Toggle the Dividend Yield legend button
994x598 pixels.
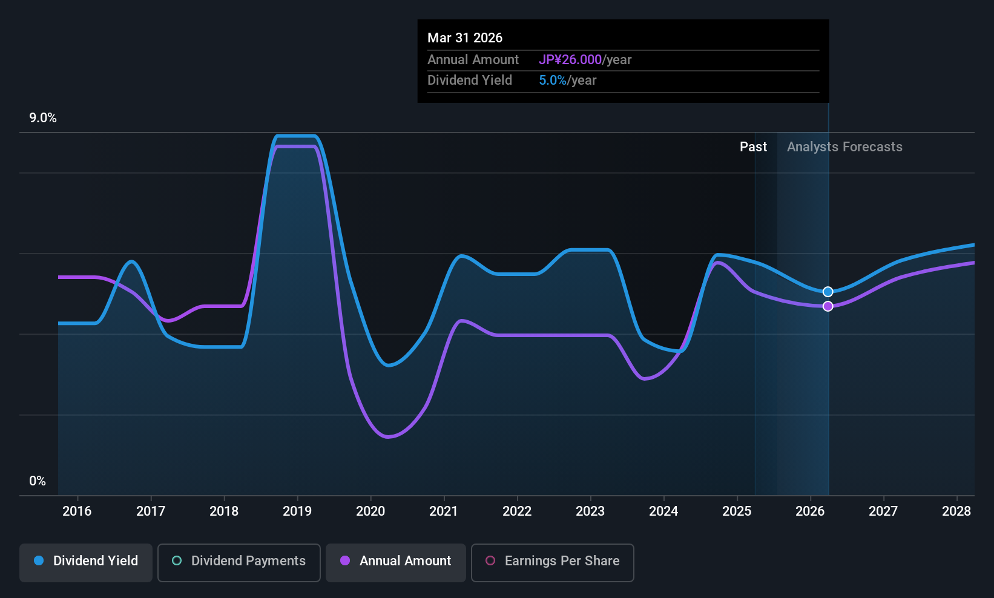86,563
